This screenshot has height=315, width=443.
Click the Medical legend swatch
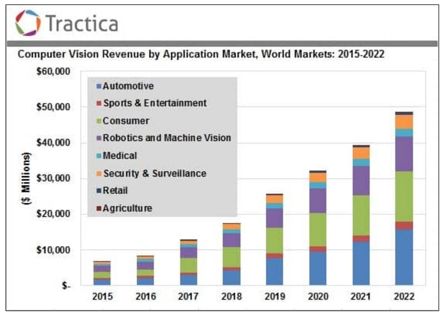(x=98, y=156)
